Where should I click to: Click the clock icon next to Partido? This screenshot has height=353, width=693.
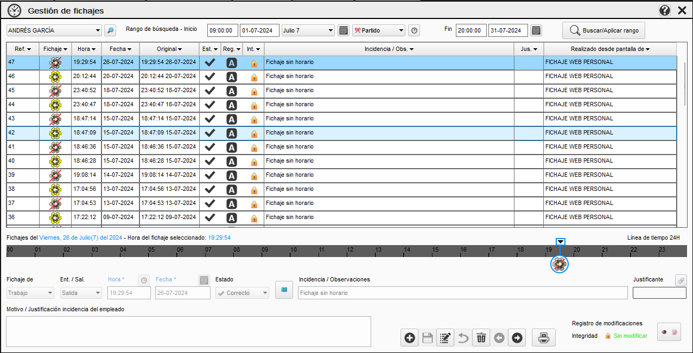pyautogui.click(x=414, y=31)
